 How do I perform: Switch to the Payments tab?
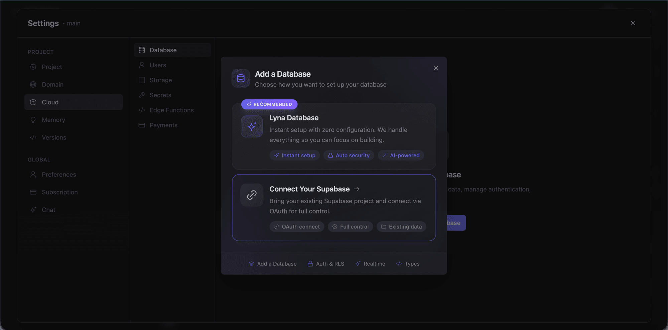pyautogui.click(x=172, y=125)
